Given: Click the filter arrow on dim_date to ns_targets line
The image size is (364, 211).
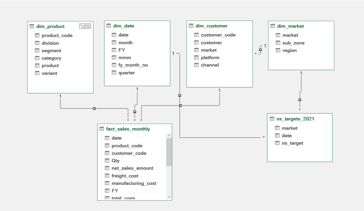Looking at the screenshot, I should [x=180, y=95].
